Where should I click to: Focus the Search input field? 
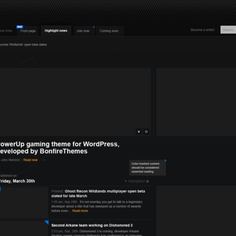click(228, 30)
